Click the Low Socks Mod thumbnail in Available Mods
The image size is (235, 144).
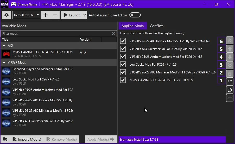click(6, 81)
